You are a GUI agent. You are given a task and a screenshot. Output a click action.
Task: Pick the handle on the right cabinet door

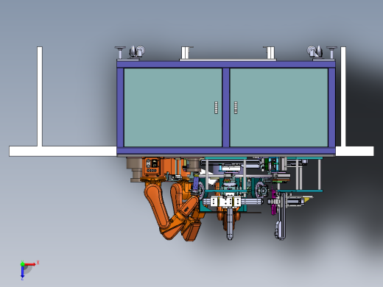[x=236, y=107]
